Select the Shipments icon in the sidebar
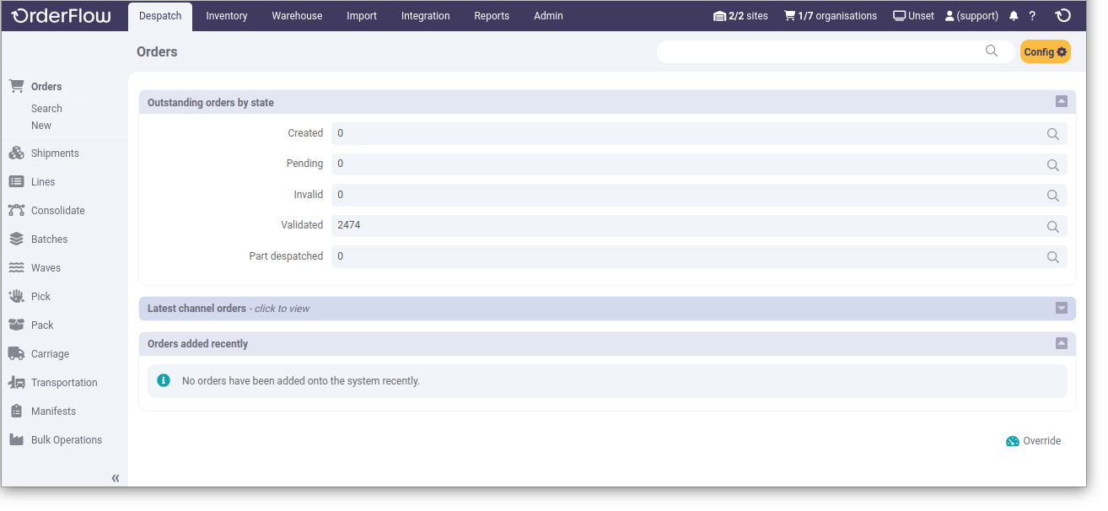This screenshot has width=1108, height=511. 17,153
